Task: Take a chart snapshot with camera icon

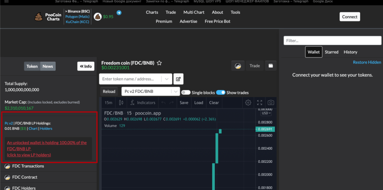Action: [x=271, y=103]
